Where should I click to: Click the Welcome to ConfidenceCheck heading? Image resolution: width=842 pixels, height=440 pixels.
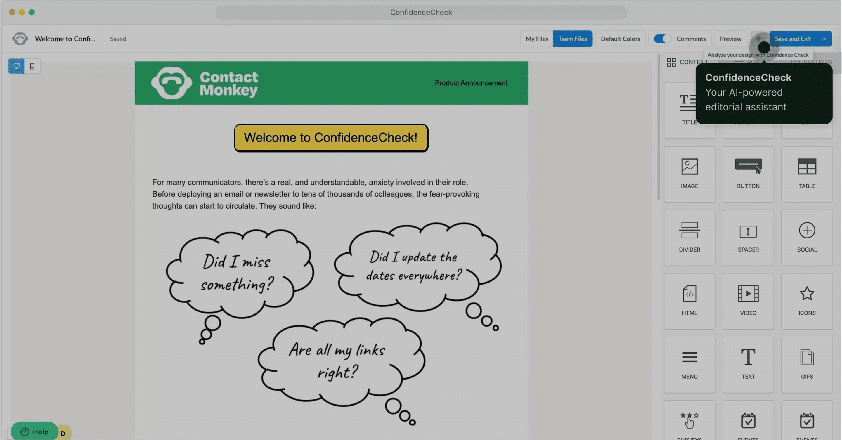331,138
